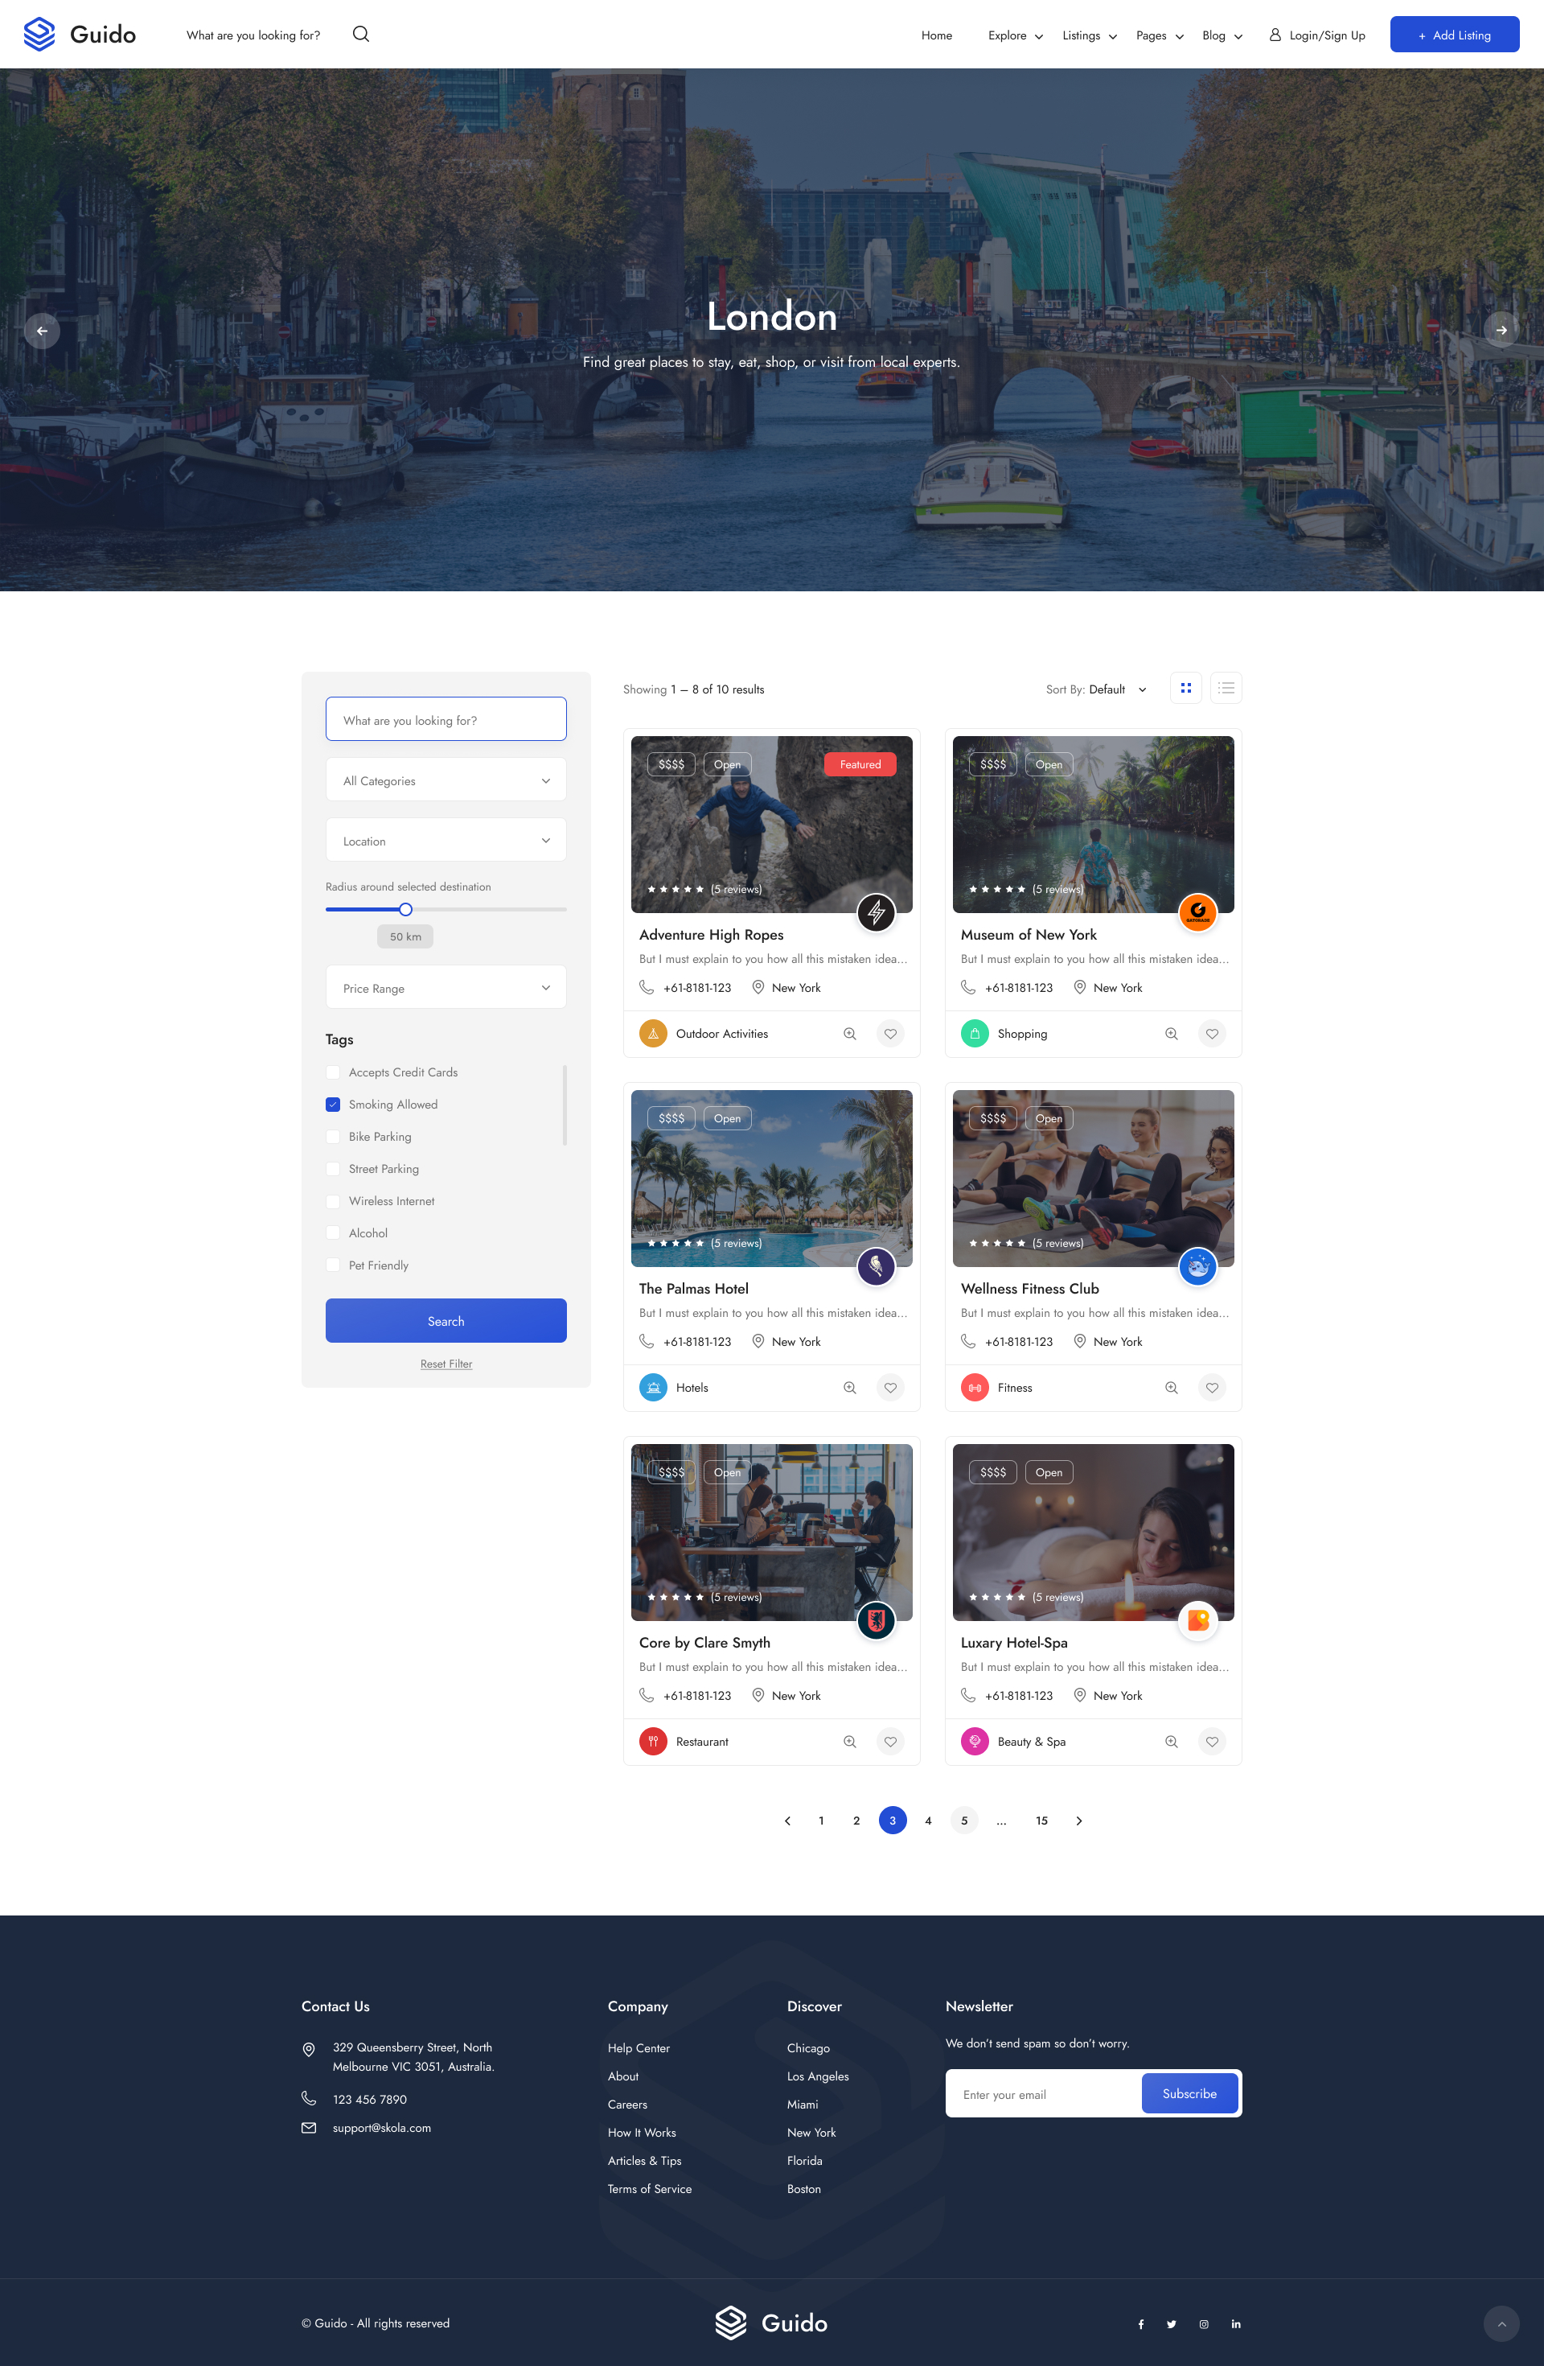
Task: Open the All Categories dropdown
Action: point(446,780)
